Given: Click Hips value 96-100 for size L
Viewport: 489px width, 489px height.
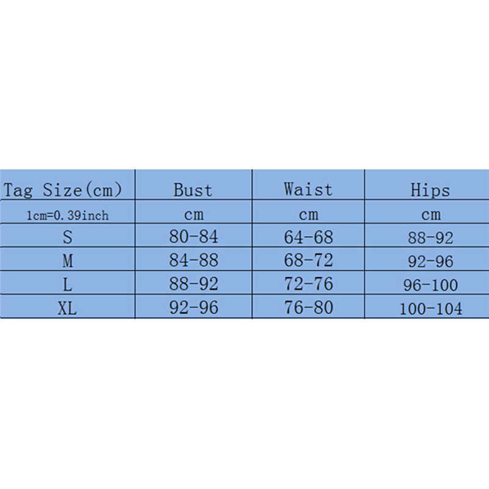Looking at the screenshot, I should tap(430, 285).
